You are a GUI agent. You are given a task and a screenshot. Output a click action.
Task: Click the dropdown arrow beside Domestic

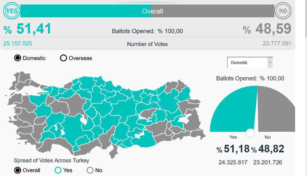(x=270, y=62)
